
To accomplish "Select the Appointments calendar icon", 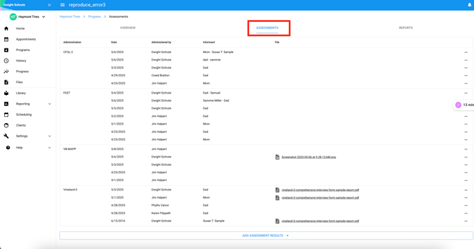I will 6,39.
